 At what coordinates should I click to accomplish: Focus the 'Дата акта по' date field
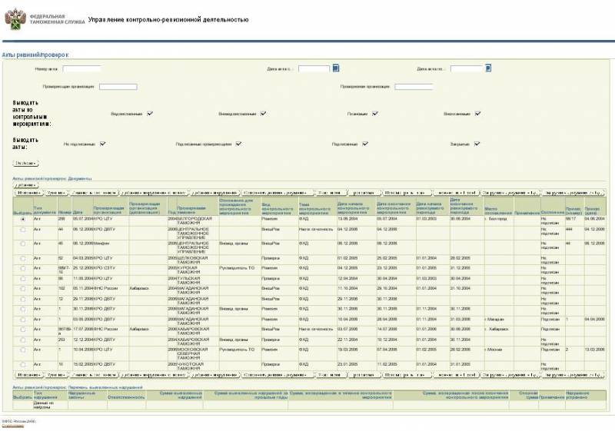coord(467,69)
